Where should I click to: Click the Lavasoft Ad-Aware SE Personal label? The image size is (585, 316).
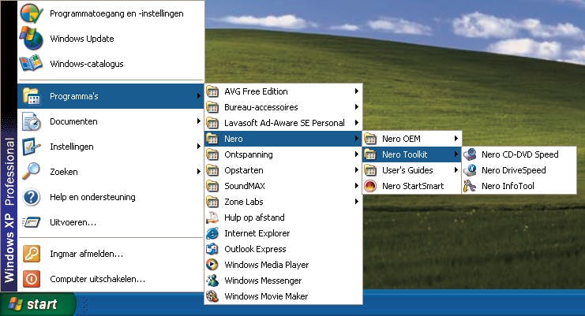[284, 122]
